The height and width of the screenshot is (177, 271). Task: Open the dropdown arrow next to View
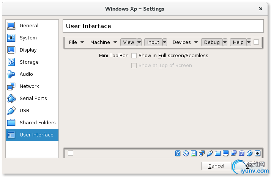139,42
